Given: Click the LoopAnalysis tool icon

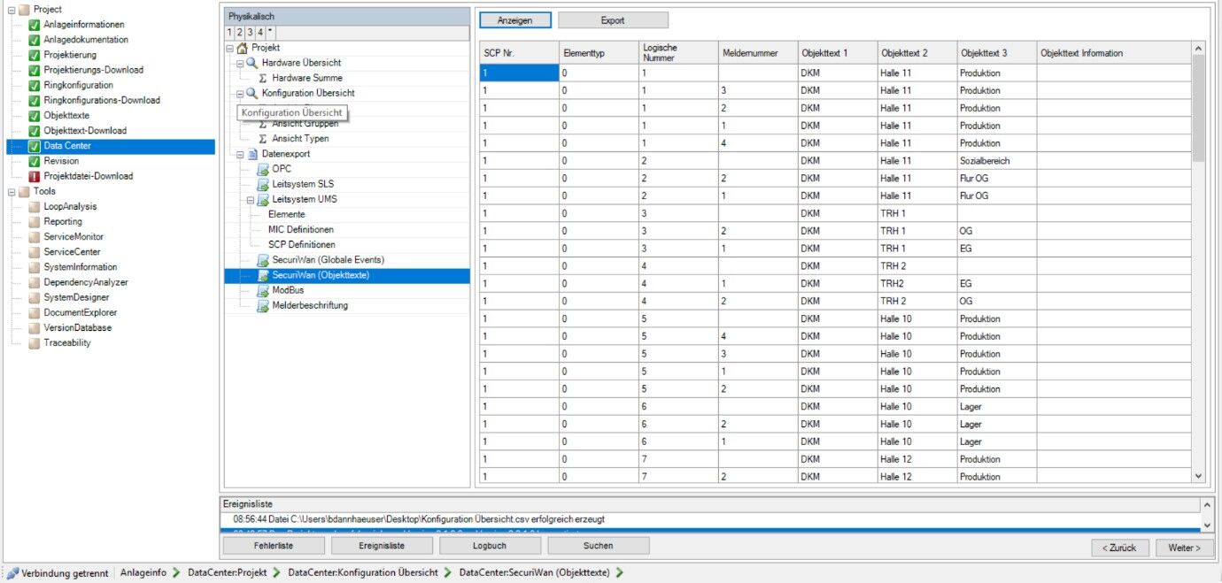Looking at the screenshot, I should tap(34, 207).
